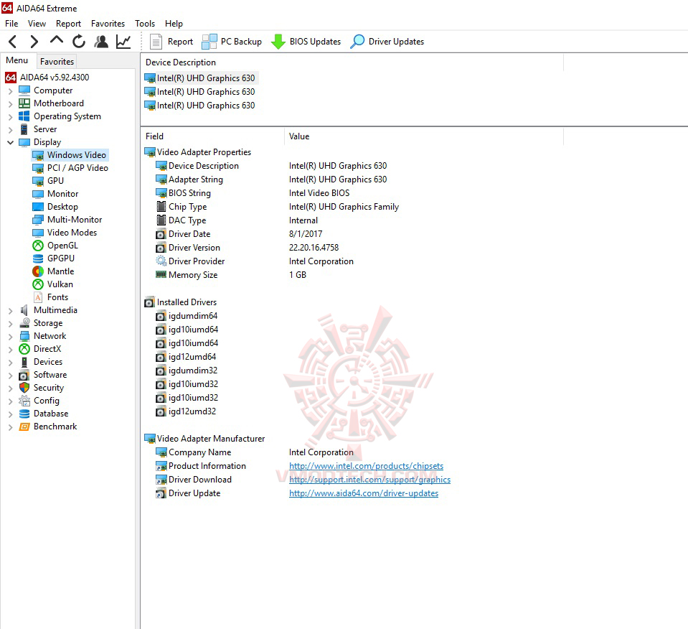688x629 pixels.
Task: Click the Devices icon in the tree
Action: pos(24,362)
